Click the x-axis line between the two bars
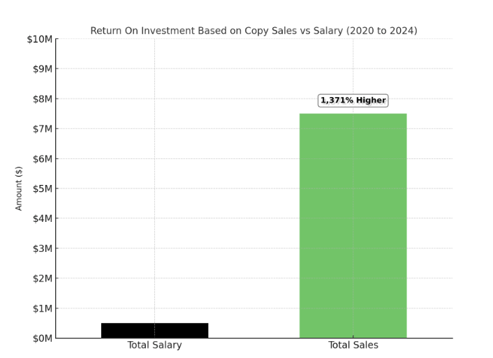Image resolution: width=493 pixels, height=358 pixels. pos(253,338)
